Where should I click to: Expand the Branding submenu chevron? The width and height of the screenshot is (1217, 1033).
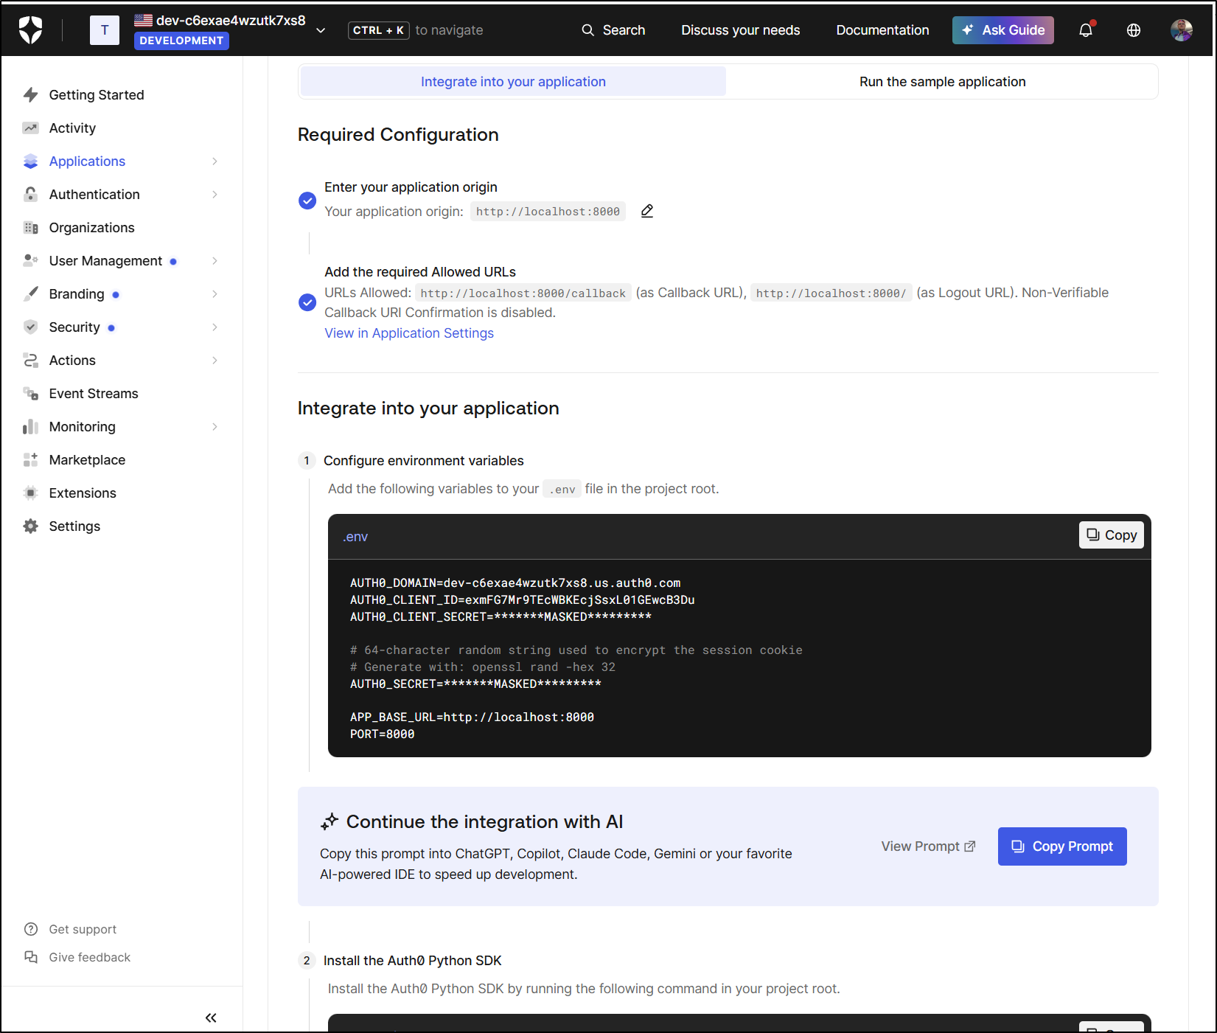(215, 294)
